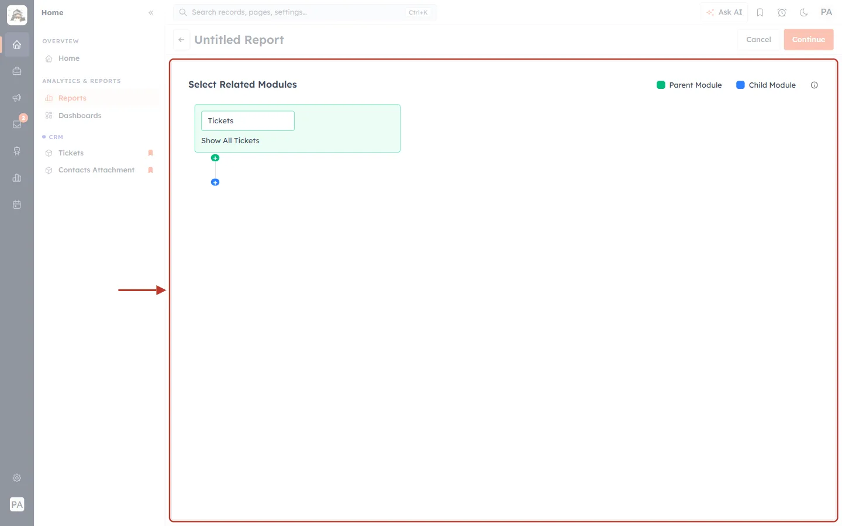The width and height of the screenshot is (842, 526).
Task: Open the PA profile menu top right
Action: point(826,12)
